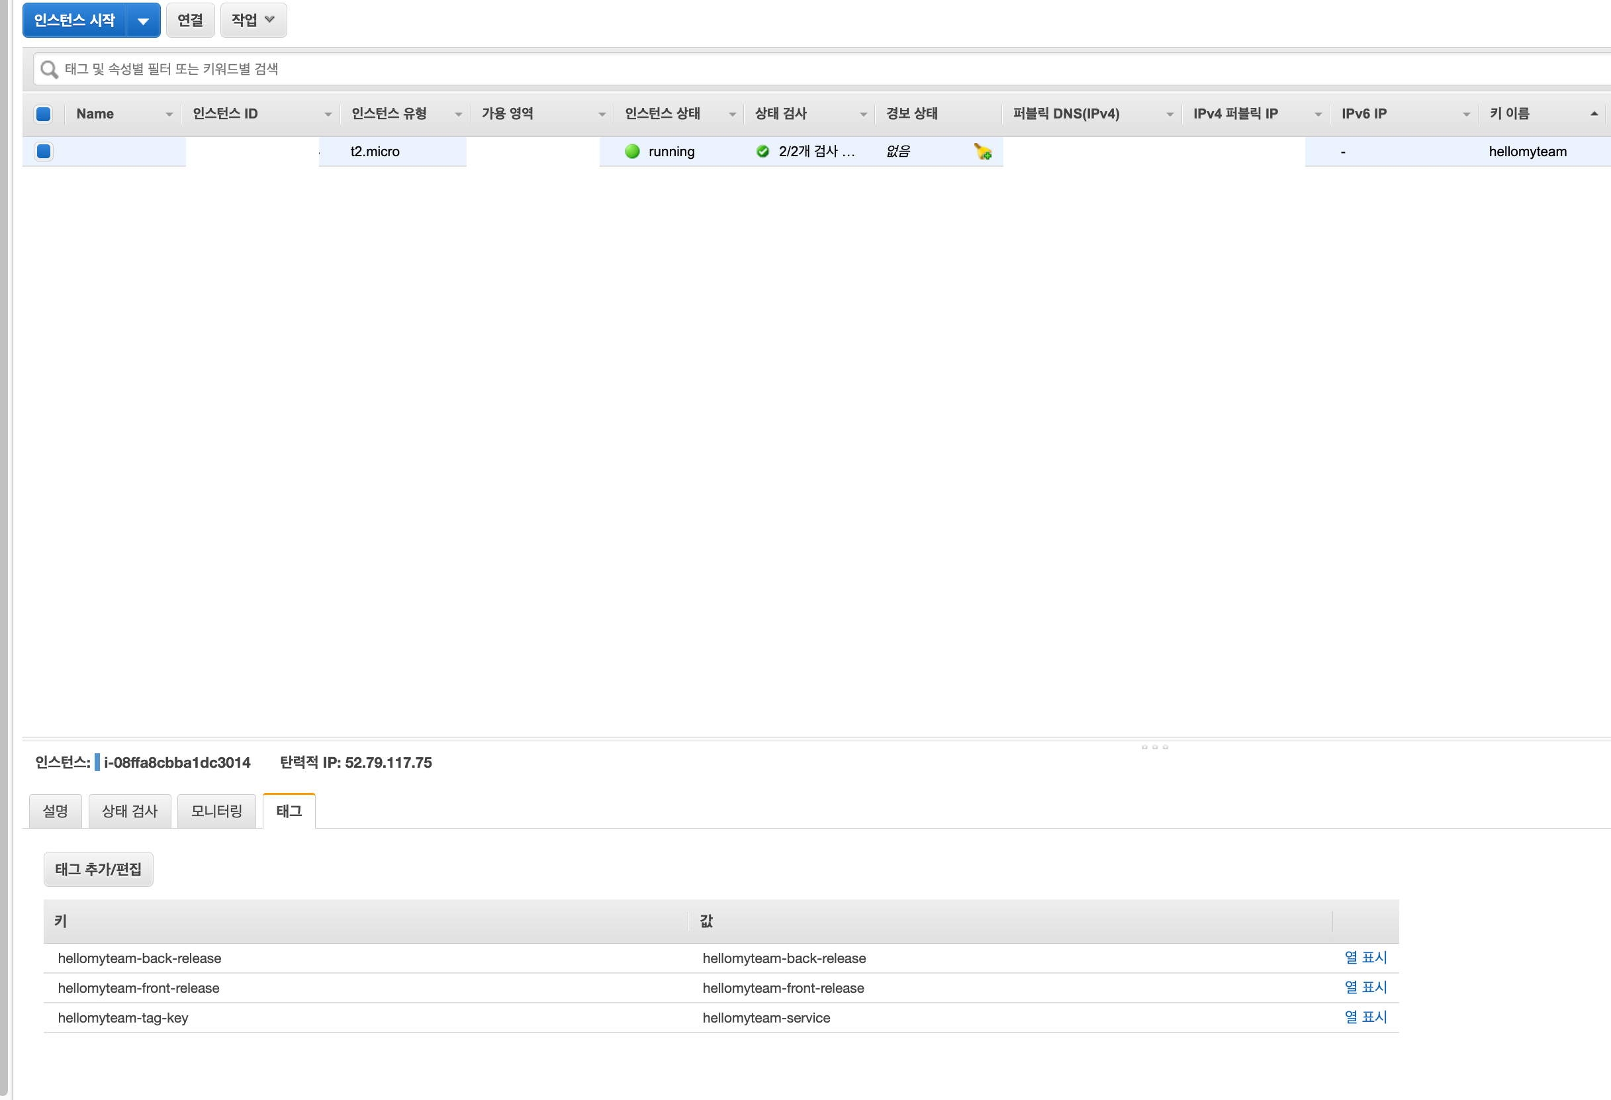This screenshot has height=1100, width=1611.
Task: Click the create alarm bell icon
Action: (x=982, y=151)
